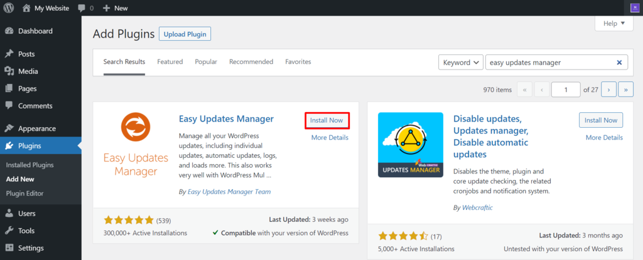View More Details for Easy Updates Manager
The image size is (643, 260).
point(330,138)
